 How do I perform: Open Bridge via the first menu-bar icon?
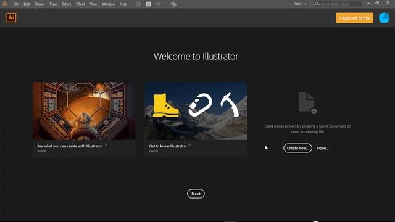[x=138, y=4]
